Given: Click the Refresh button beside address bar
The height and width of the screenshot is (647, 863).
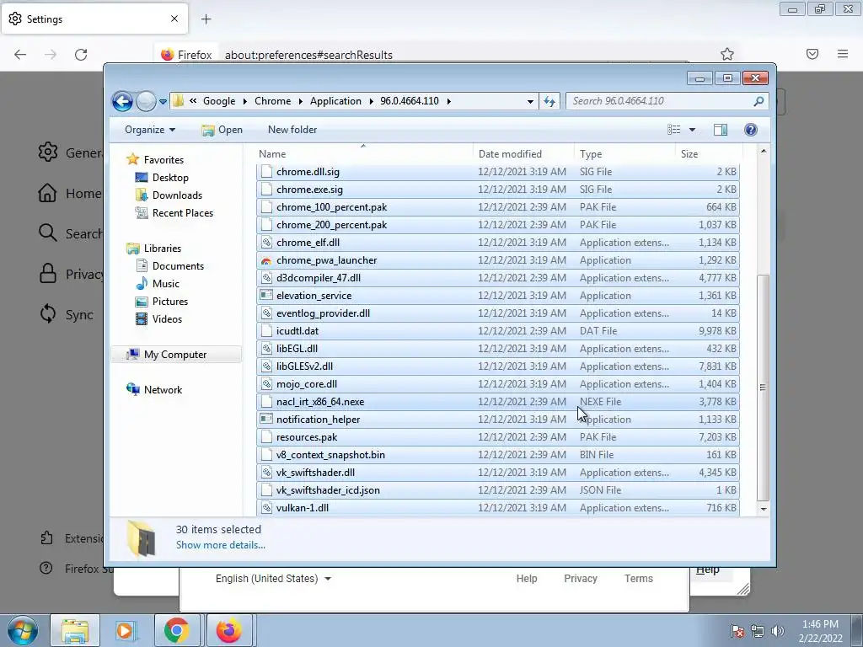Looking at the screenshot, I should point(549,101).
